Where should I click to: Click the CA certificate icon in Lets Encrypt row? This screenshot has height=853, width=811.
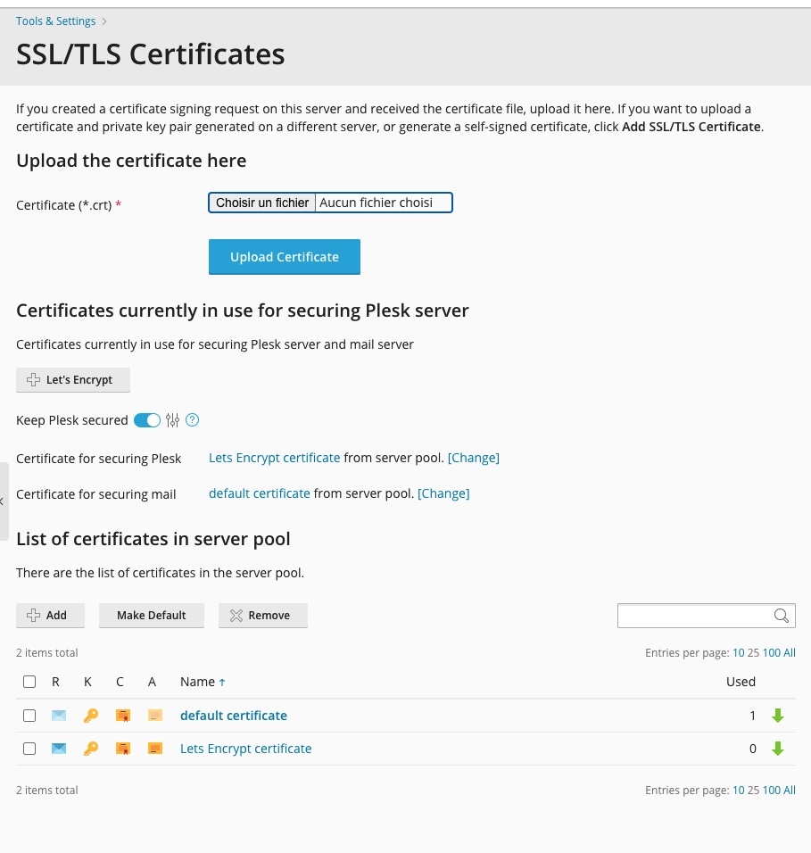pos(155,749)
